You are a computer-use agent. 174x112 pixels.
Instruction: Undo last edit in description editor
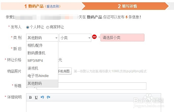pyautogui.click(x=42, y=97)
